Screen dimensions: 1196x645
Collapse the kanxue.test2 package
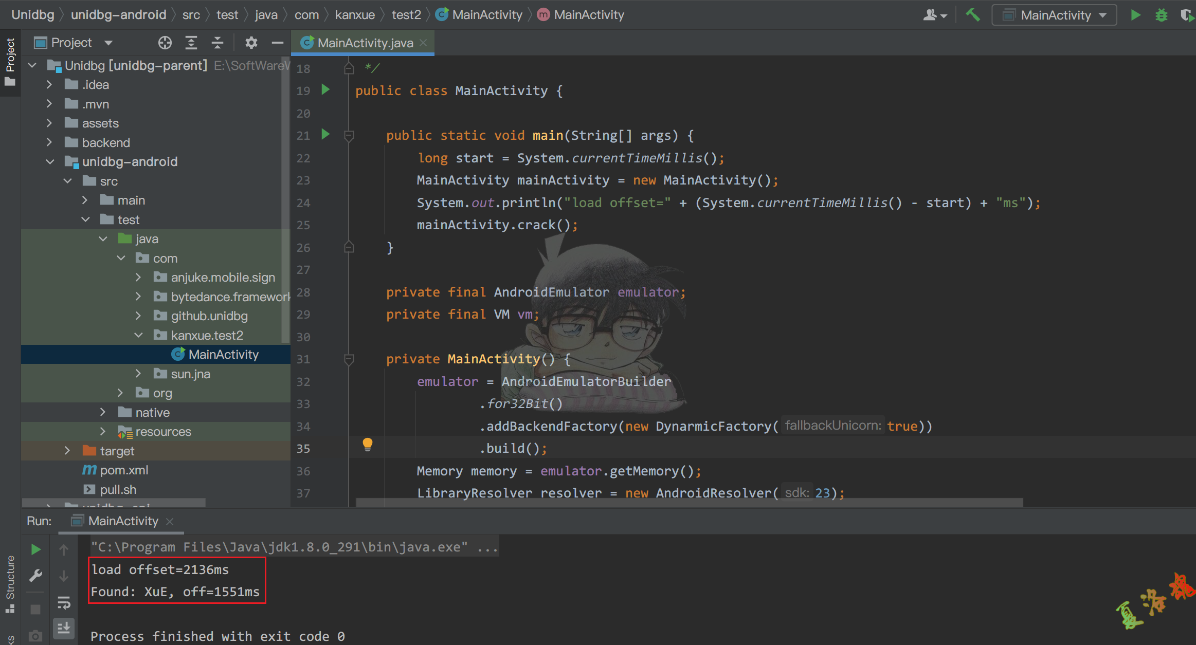[x=138, y=335]
